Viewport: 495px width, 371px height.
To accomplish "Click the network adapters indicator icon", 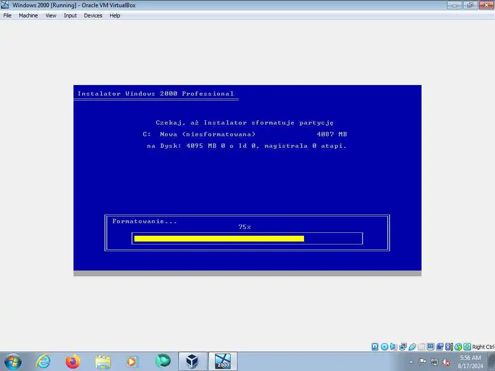I will [403, 347].
